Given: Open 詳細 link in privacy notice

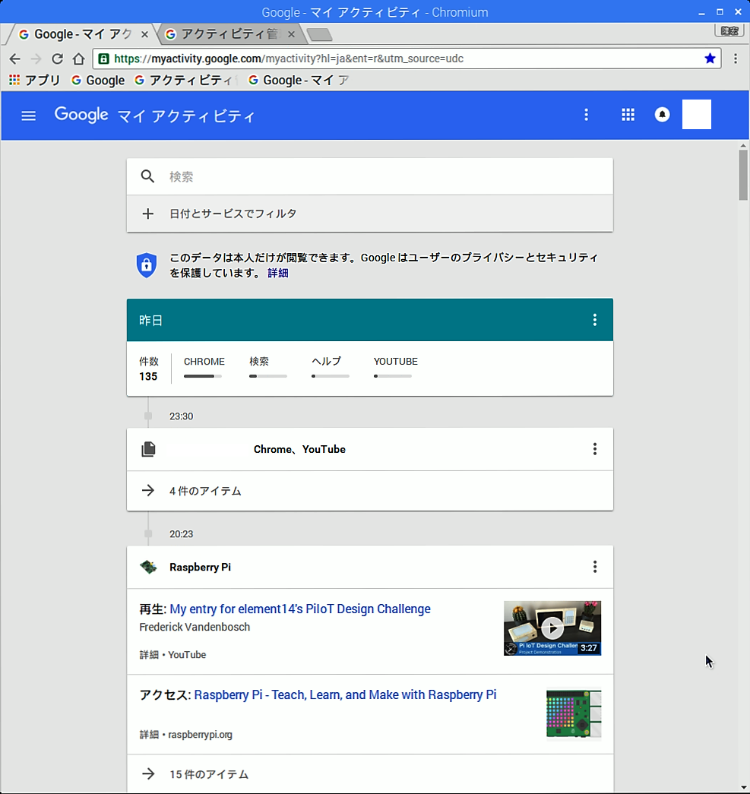Looking at the screenshot, I should click(x=277, y=273).
